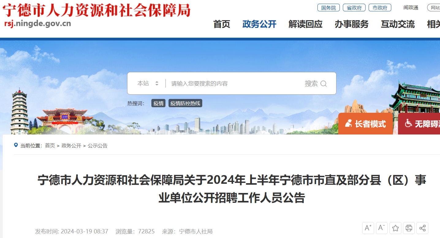The image size is (440, 238).
Task: Open the share icon options
Action: [422, 228]
